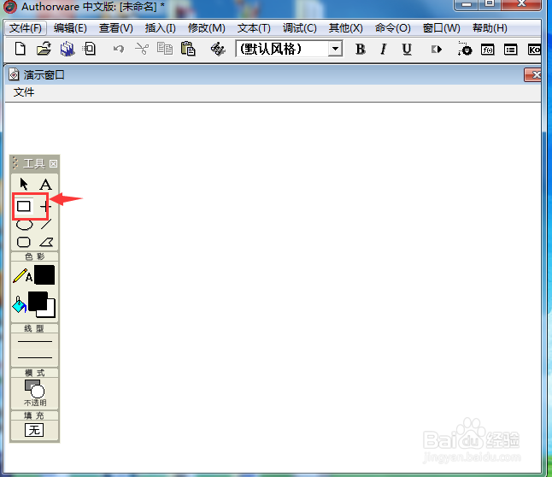
Task: Open the 不透明 mode selector
Action: pos(35,393)
